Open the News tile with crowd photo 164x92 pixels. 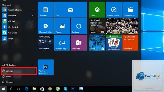pyautogui.click(x=122, y=26)
